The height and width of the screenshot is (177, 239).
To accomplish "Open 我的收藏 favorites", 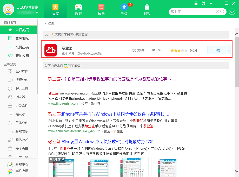I will [x=18, y=56].
